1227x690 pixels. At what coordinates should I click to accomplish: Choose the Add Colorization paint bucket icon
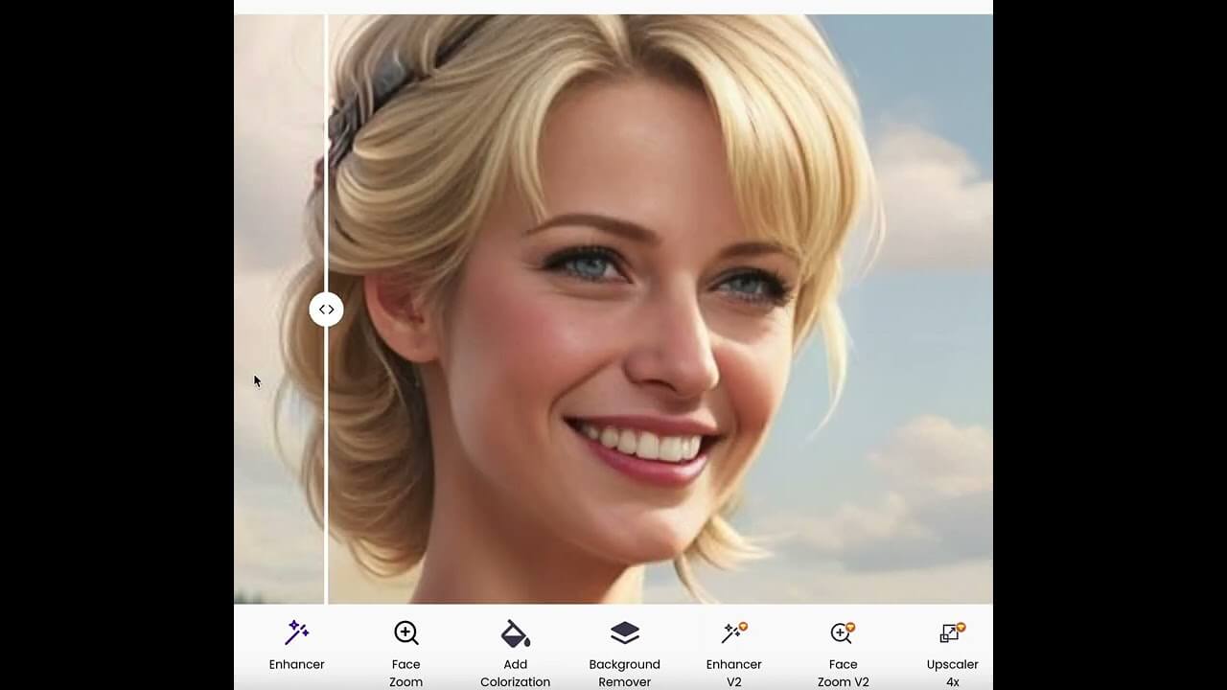pyautogui.click(x=515, y=633)
